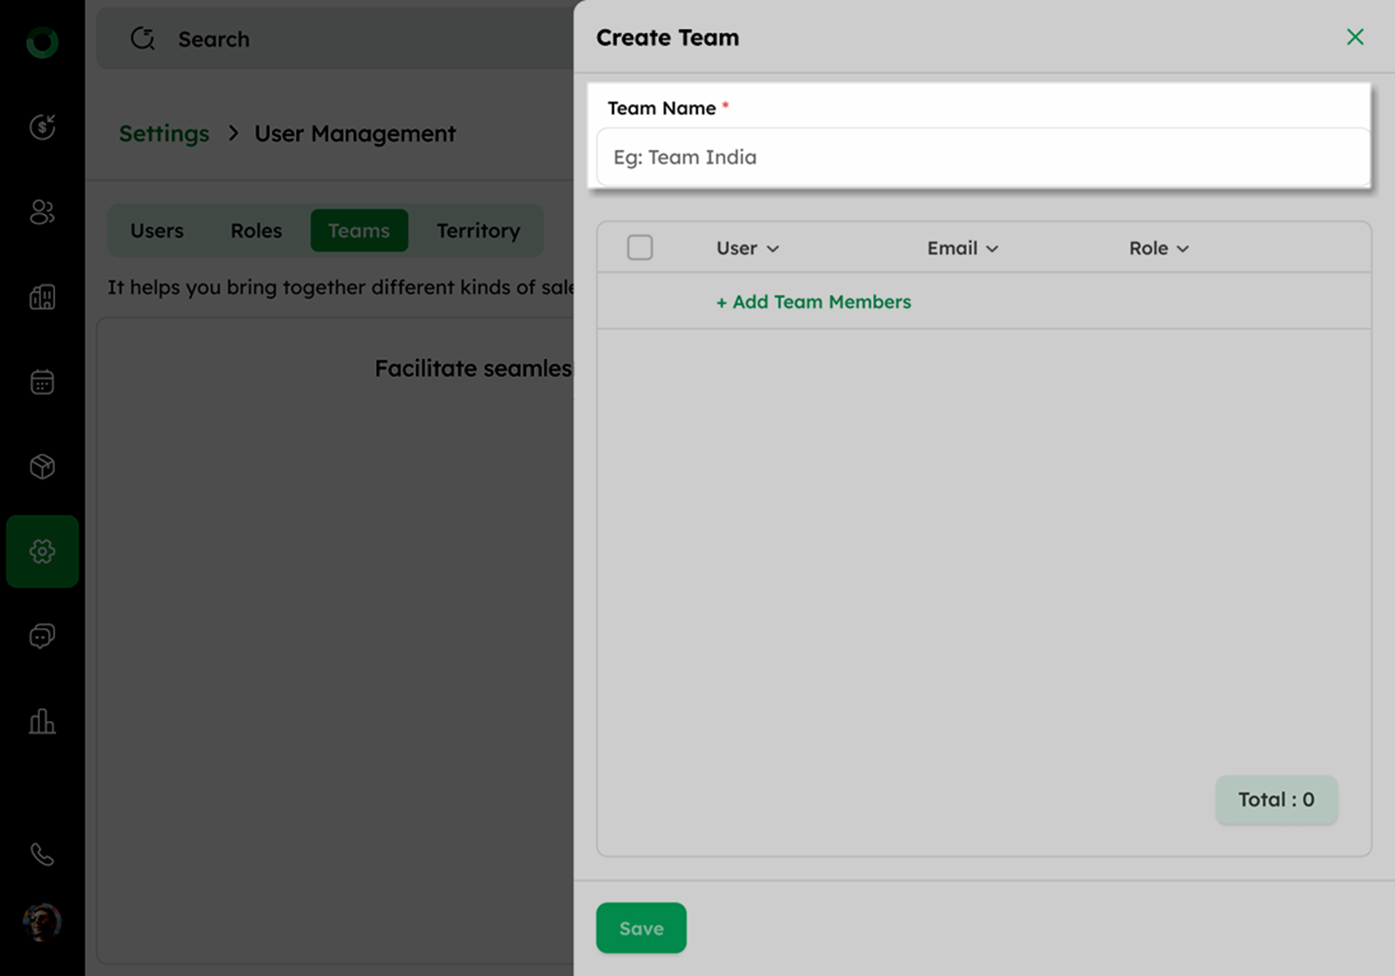Click the deals dollar icon in sidebar
Screen dimensions: 1395x976
pos(42,127)
